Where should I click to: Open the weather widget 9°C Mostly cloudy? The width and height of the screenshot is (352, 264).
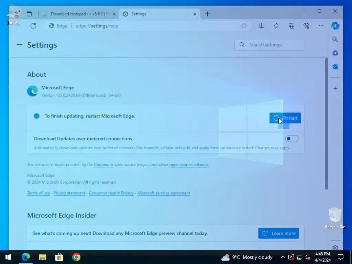(247, 257)
